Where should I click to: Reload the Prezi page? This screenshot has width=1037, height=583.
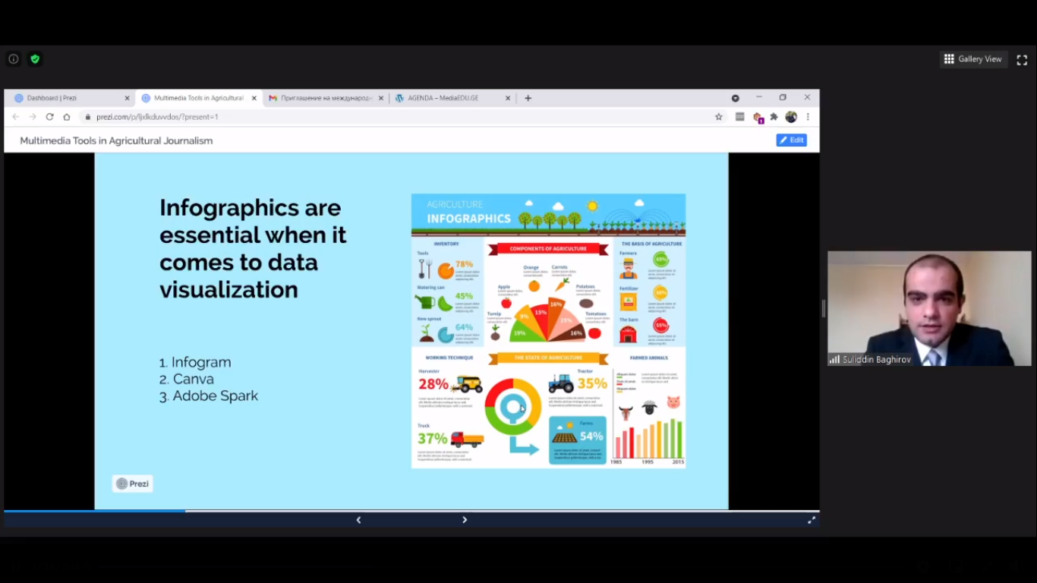tap(50, 117)
